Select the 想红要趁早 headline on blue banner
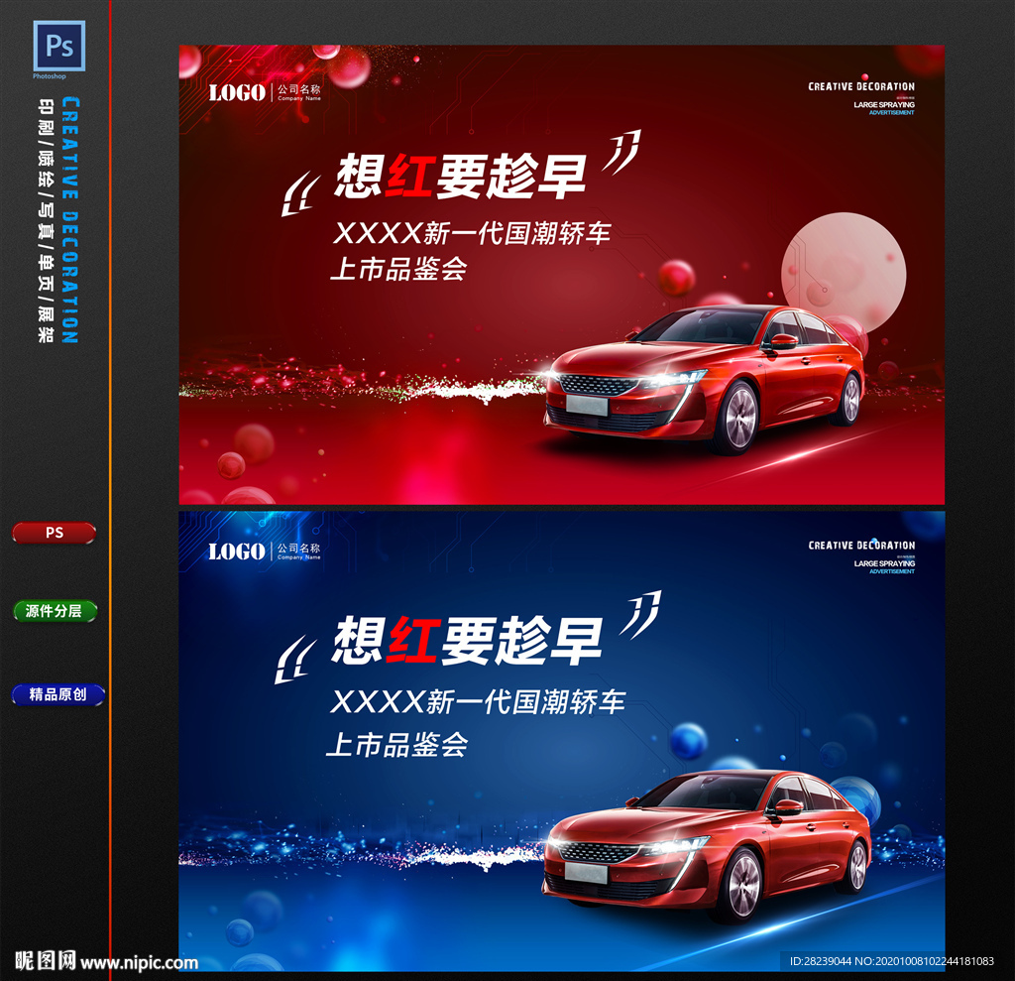Screen dimensions: 1015x981 466,640
